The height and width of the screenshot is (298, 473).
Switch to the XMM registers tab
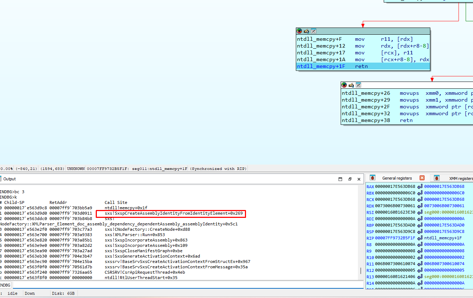coord(460,178)
